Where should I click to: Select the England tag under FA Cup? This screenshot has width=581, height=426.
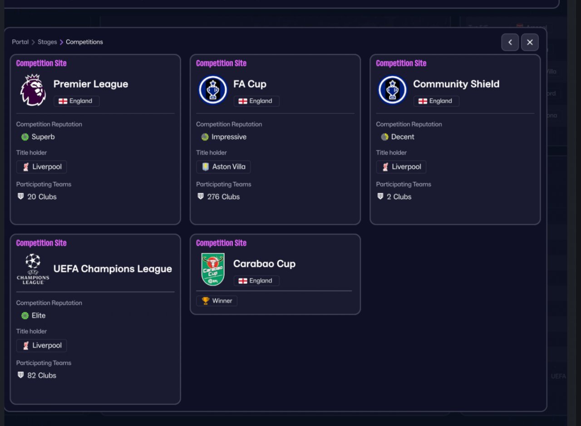pos(256,101)
